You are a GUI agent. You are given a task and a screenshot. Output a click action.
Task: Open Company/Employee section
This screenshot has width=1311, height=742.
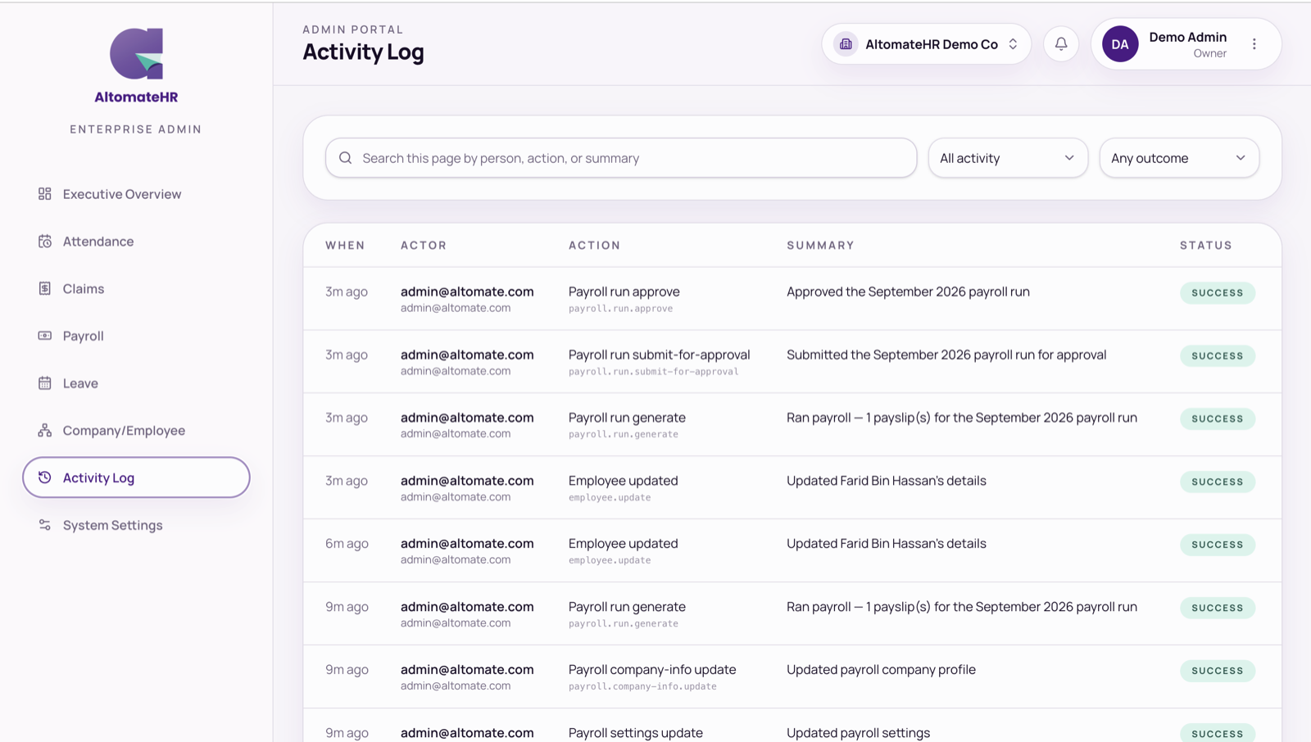(x=124, y=430)
